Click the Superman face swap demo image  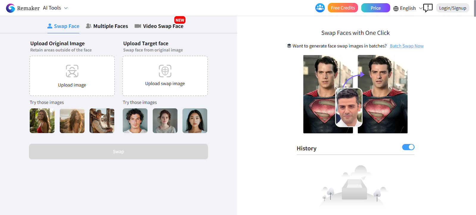pyautogui.click(x=356, y=94)
